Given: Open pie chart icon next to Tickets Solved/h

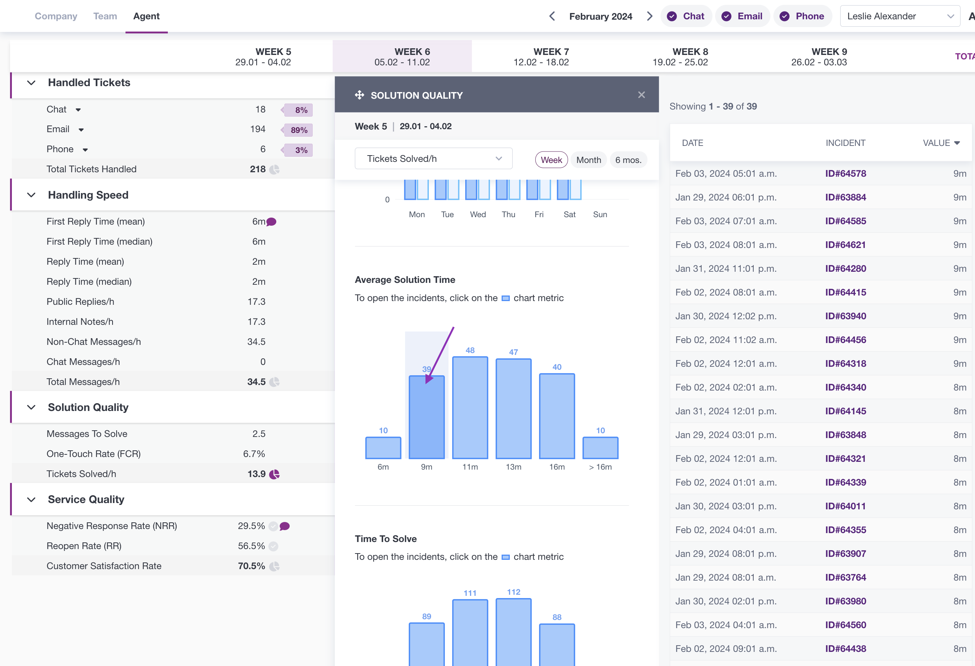Looking at the screenshot, I should (274, 474).
